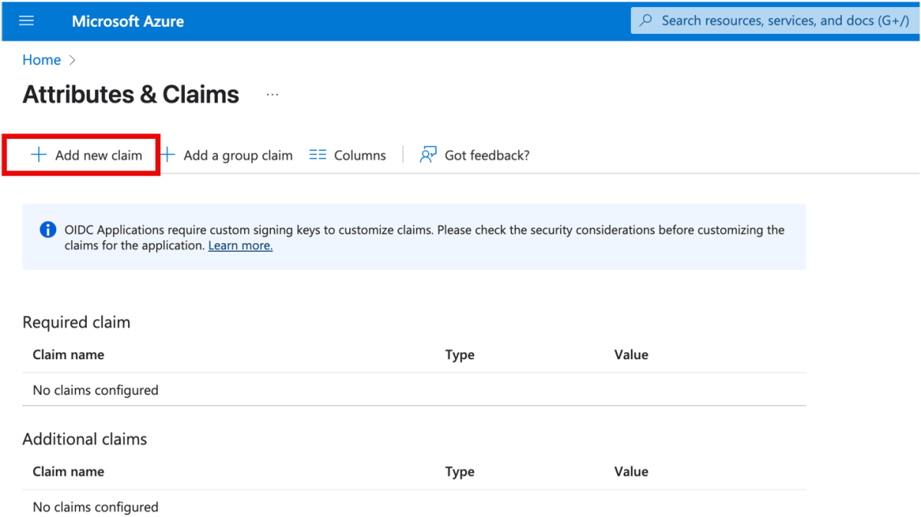Choose the Columns toolbar label
The image size is (921, 517).
(x=359, y=155)
